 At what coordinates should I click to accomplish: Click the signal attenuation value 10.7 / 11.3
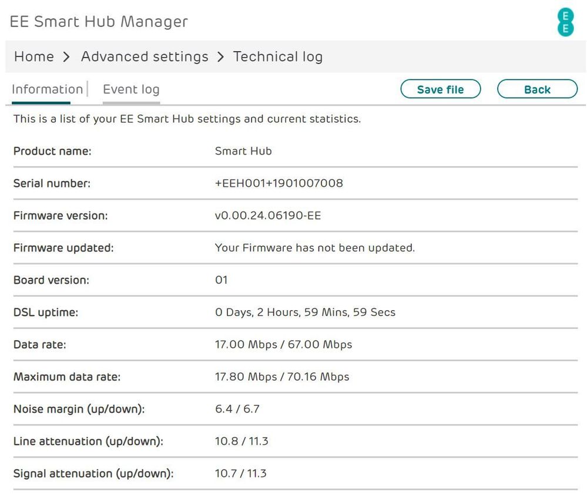click(241, 473)
